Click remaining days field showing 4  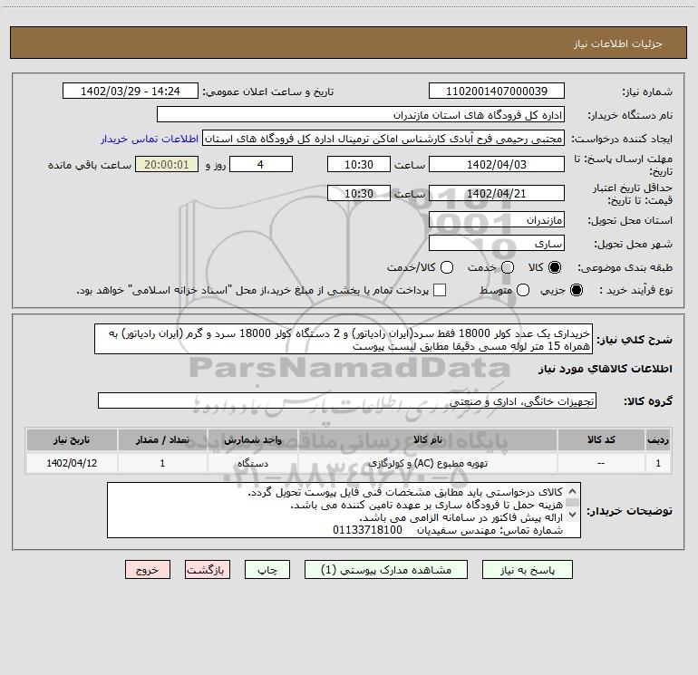click(261, 165)
